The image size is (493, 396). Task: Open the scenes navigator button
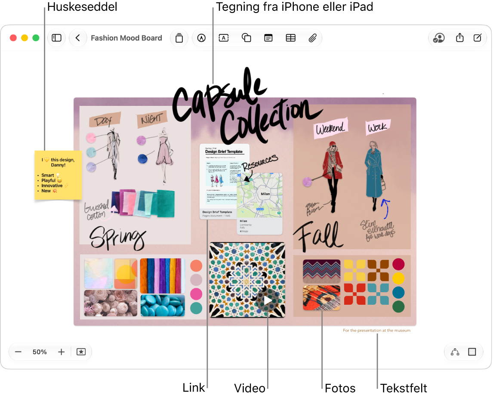[81, 352]
